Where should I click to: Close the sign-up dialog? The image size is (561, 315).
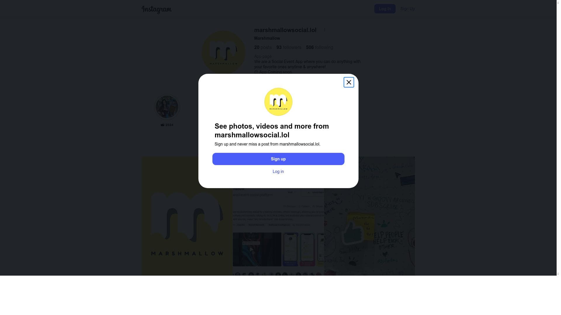point(349,82)
